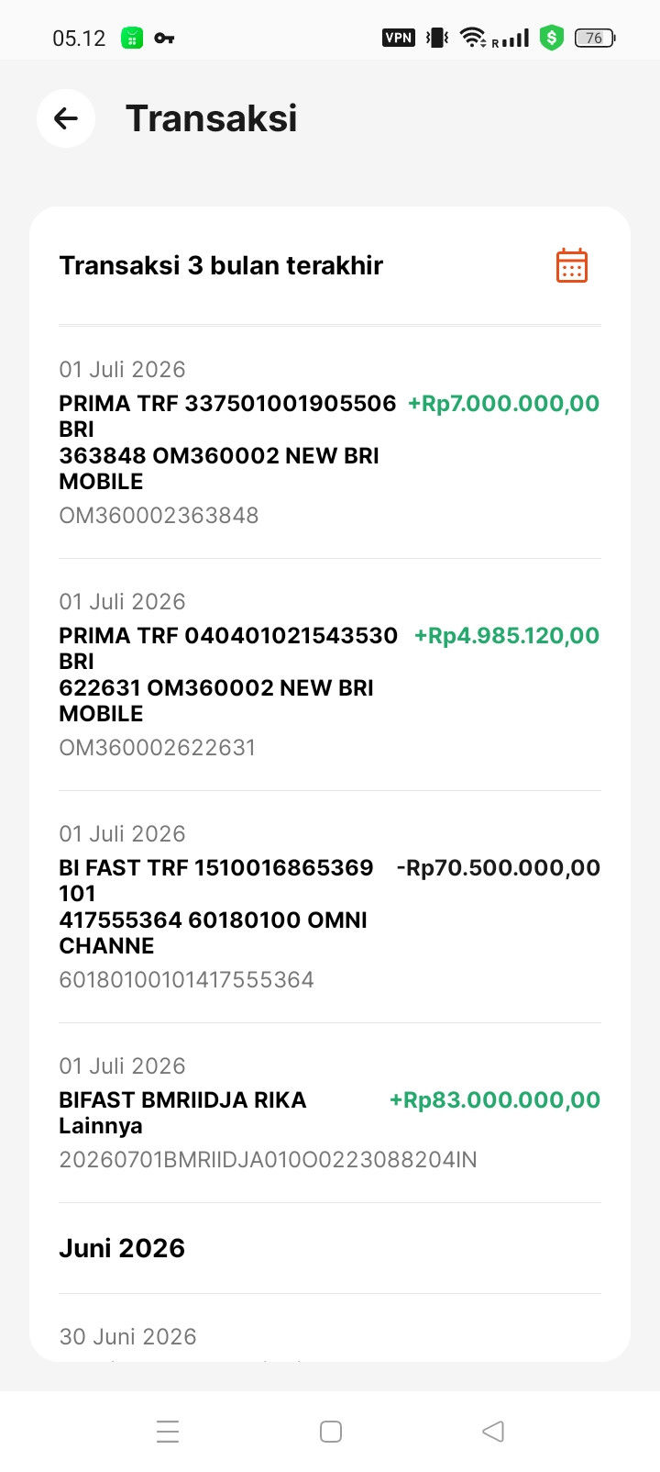The height and width of the screenshot is (1472, 660).
Task: Tap the back arrow button
Action: (66, 118)
